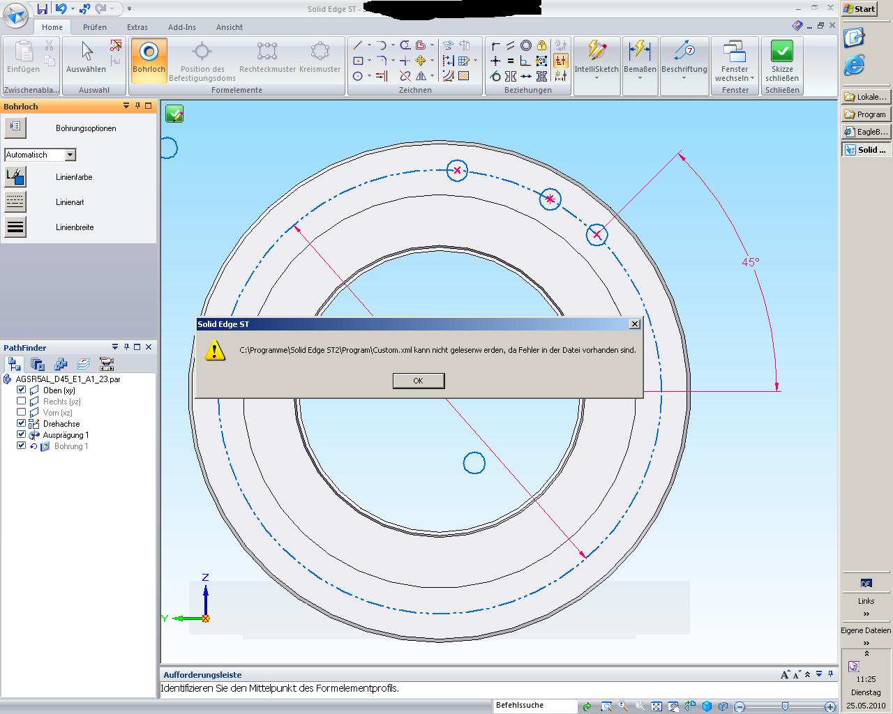
Task: Click the Linienbreite line width icon
Action: [x=15, y=227]
